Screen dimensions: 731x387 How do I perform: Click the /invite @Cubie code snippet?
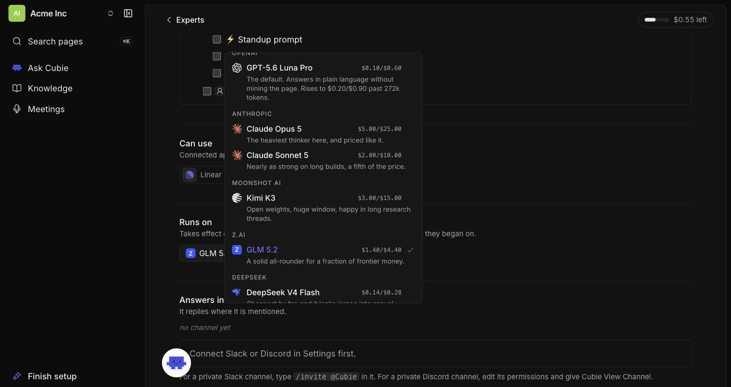pyautogui.click(x=326, y=377)
